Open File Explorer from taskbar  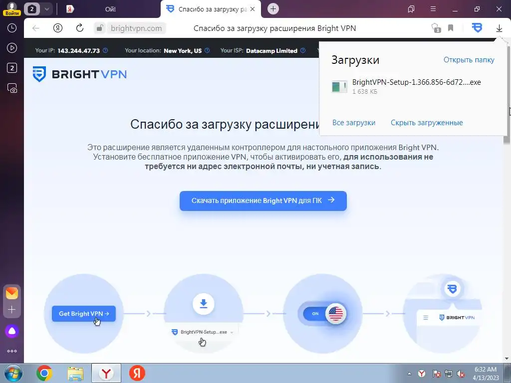pos(75,373)
